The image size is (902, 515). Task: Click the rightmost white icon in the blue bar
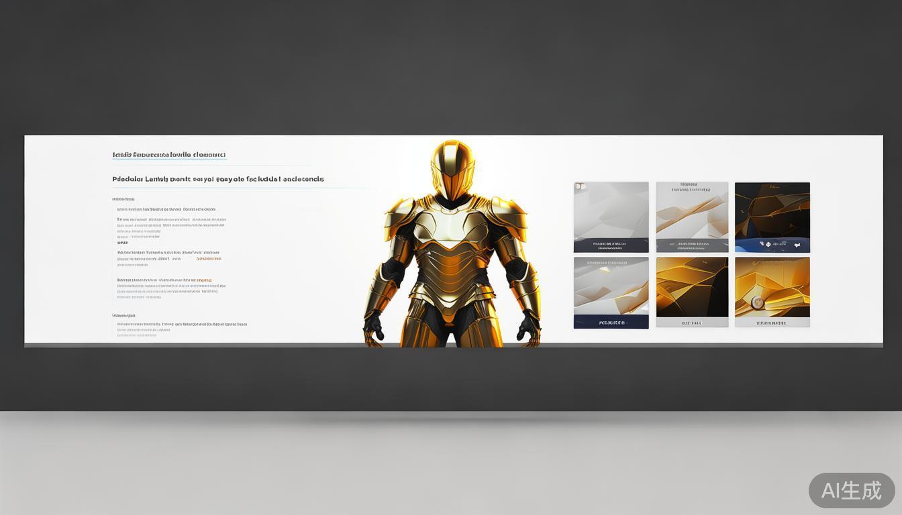click(x=797, y=245)
